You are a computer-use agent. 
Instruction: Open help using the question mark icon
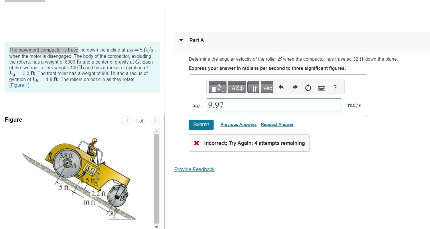335,87
